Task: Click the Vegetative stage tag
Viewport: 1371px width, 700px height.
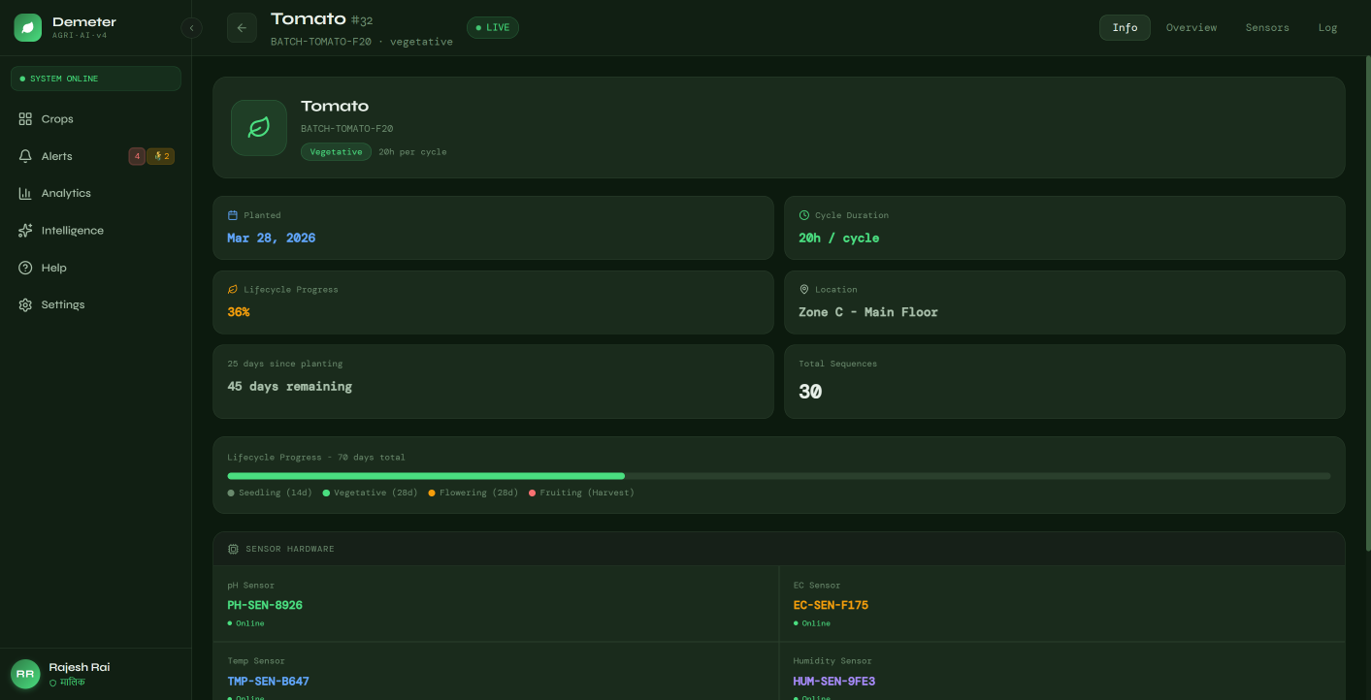Action: click(336, 152)
